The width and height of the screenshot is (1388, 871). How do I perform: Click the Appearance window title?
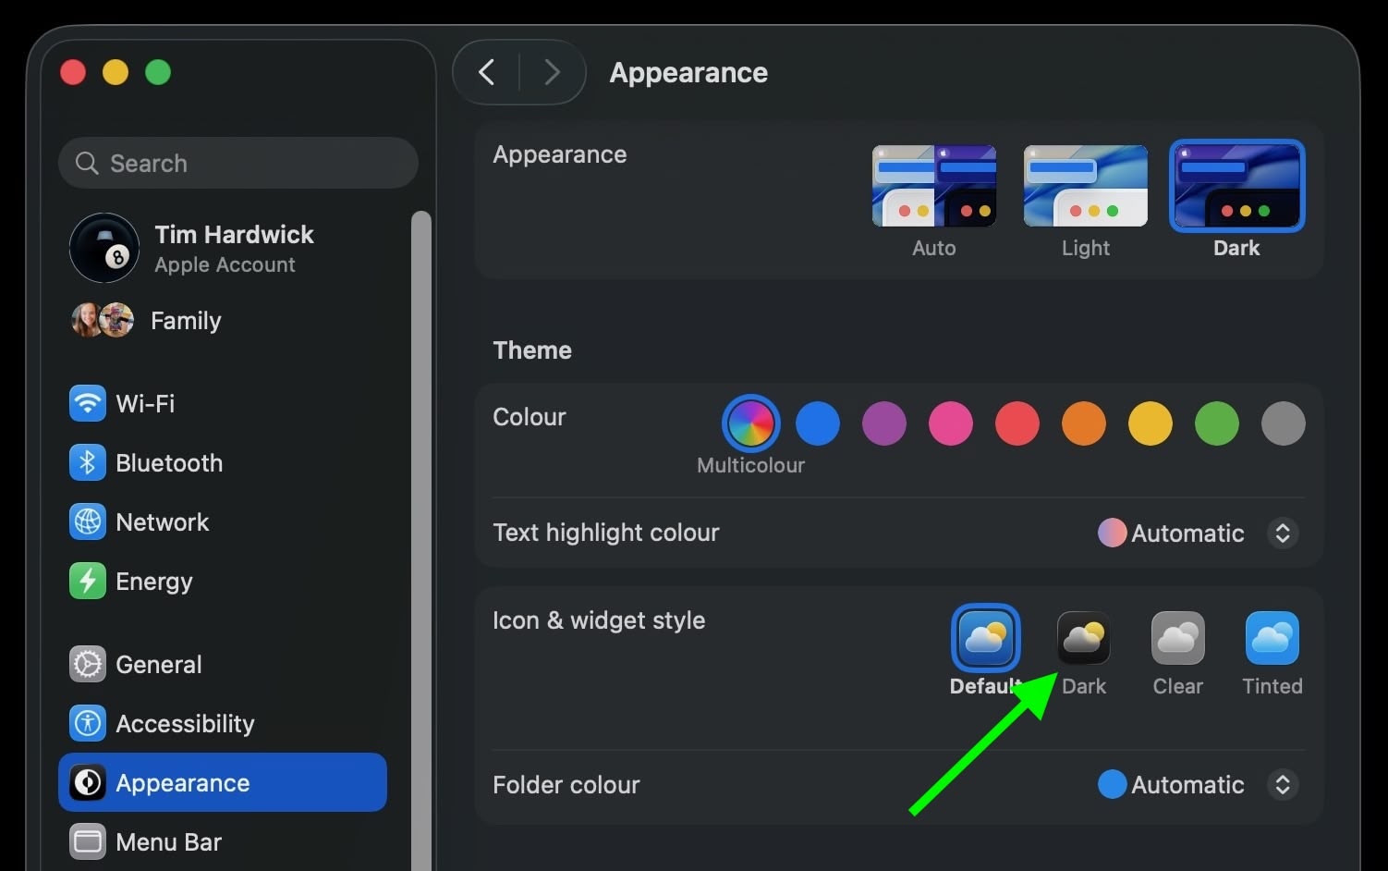(688, 72)
